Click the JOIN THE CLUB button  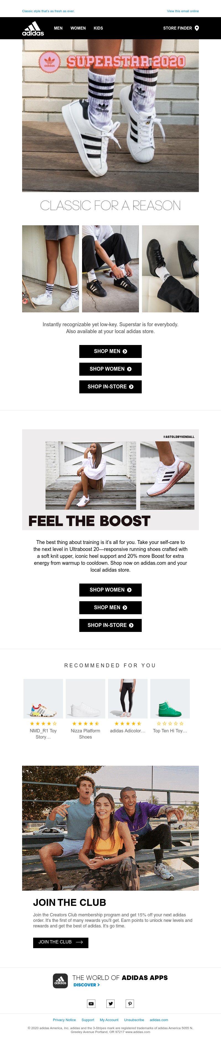60,942
